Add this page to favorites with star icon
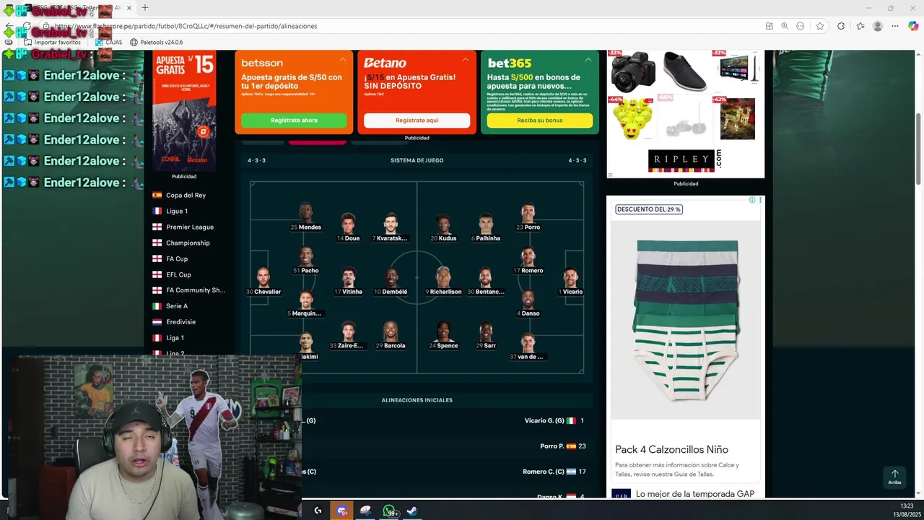 point(820,26)
